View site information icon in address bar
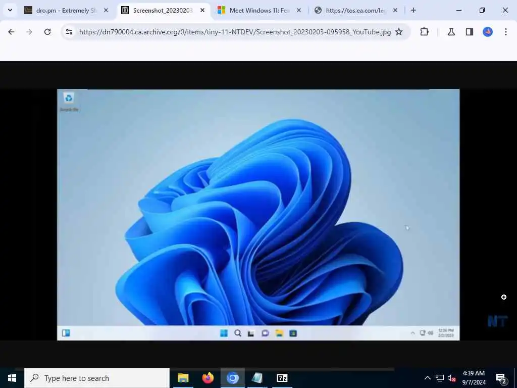Screen dimensions: 517x388 tap(69, 32)
